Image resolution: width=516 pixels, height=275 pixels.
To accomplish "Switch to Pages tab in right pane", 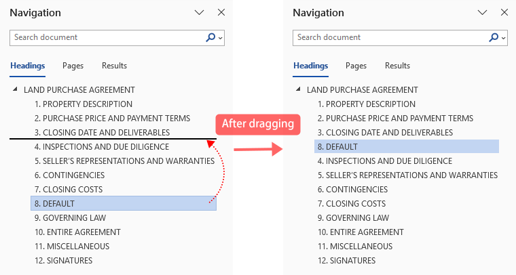I will tap(356, 66).
